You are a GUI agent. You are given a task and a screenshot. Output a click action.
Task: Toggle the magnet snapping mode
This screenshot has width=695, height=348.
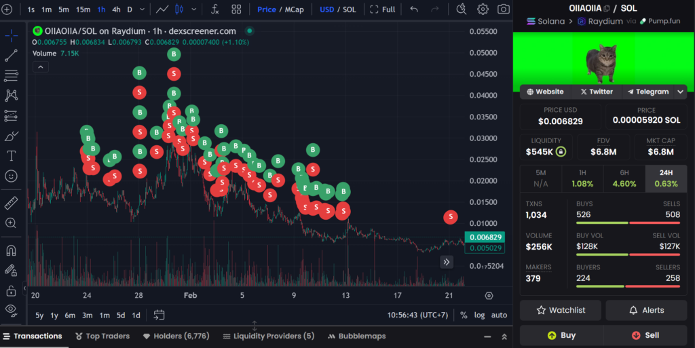(11, 250)
